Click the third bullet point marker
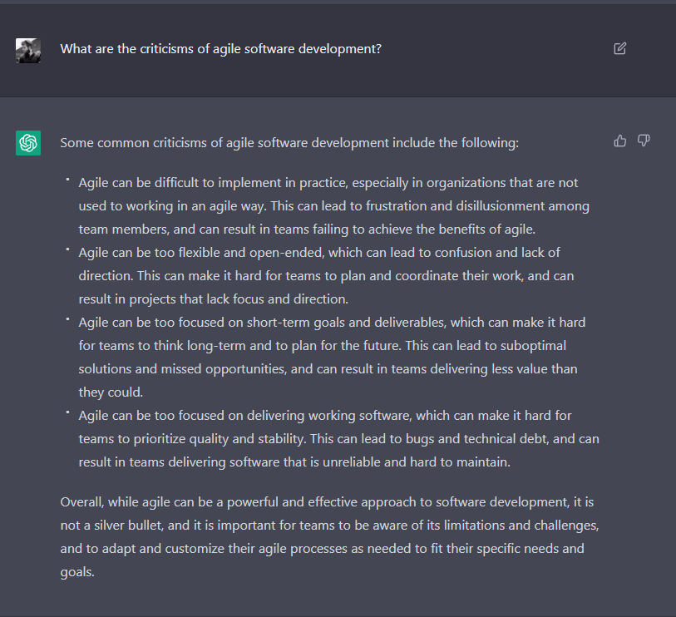This screenshot has width=676, height=617. pos(68,318)
